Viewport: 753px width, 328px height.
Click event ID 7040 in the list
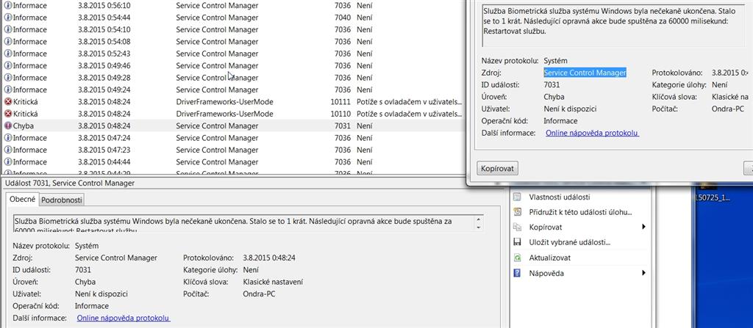point(343,18)
